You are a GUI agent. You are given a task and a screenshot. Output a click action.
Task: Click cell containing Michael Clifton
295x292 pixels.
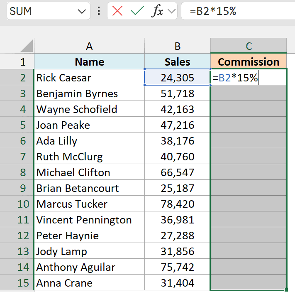pyautogui.click(x=89, y=172)
